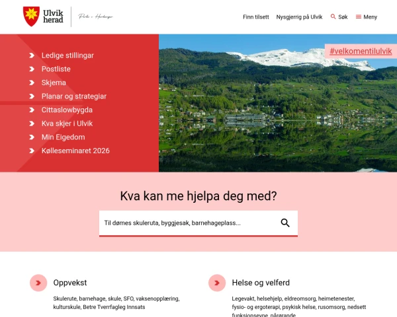Screen dimensions: 397x317
Task: Submit search with black magnifier icon
Action: [285, 223]
